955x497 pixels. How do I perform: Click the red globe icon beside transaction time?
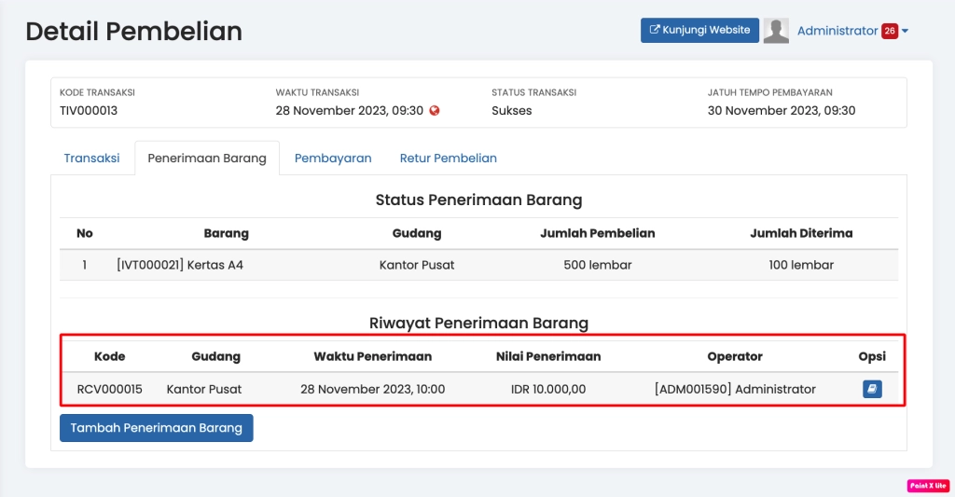(x=435, y=111)
